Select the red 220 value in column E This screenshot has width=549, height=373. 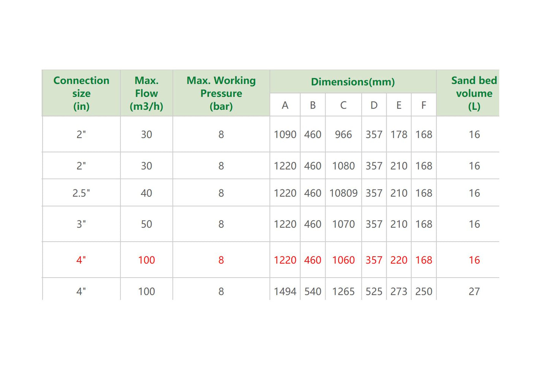pos(399,260)
